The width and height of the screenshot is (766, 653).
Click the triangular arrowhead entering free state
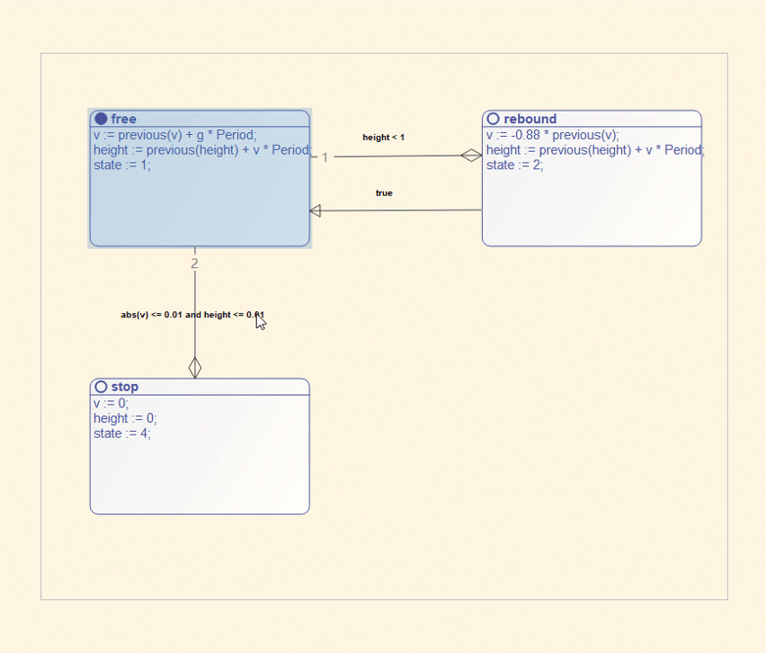(316, 210)
